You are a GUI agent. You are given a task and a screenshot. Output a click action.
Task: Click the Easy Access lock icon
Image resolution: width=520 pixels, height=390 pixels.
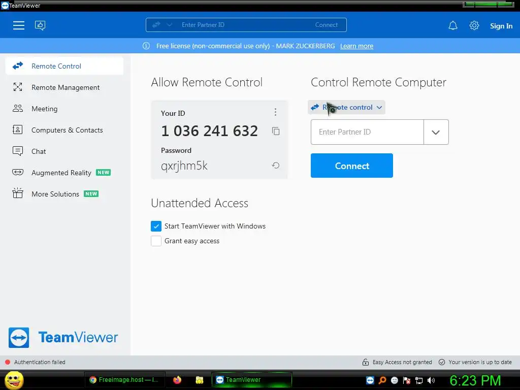[366, 362]
